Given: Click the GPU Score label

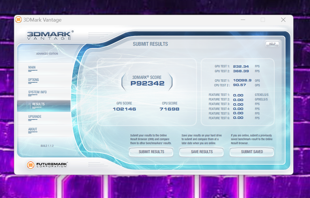Looking at the screenshot, I should 124,103.
